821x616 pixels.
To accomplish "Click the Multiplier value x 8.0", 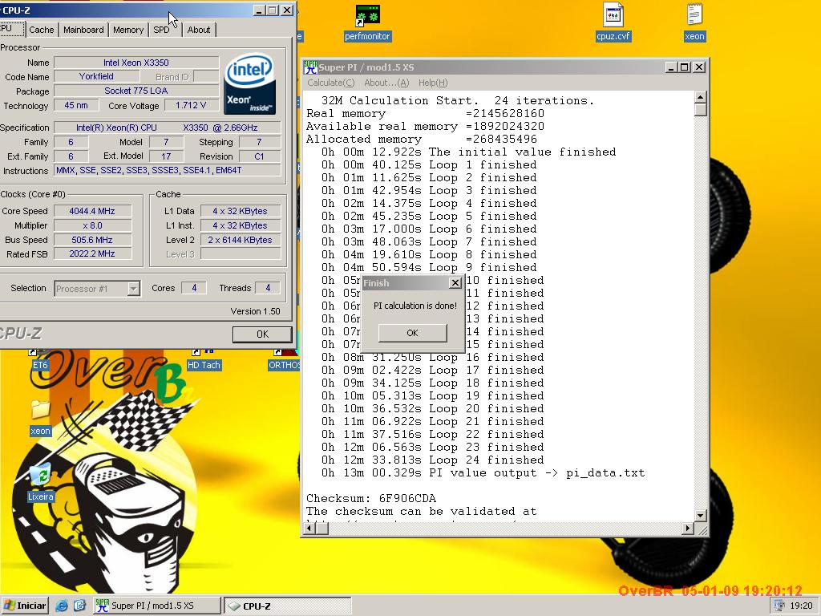I will [92, 225].
